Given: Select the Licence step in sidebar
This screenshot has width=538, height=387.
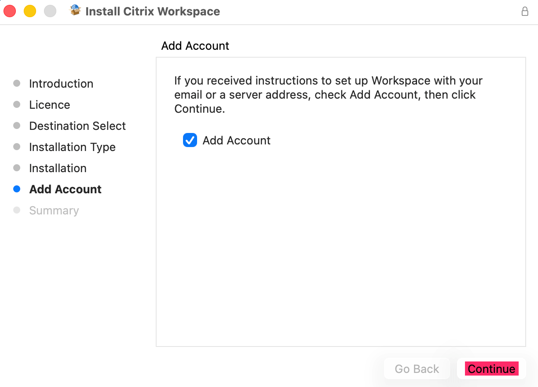Looking at the screenshot, I should tap(49, 105).
